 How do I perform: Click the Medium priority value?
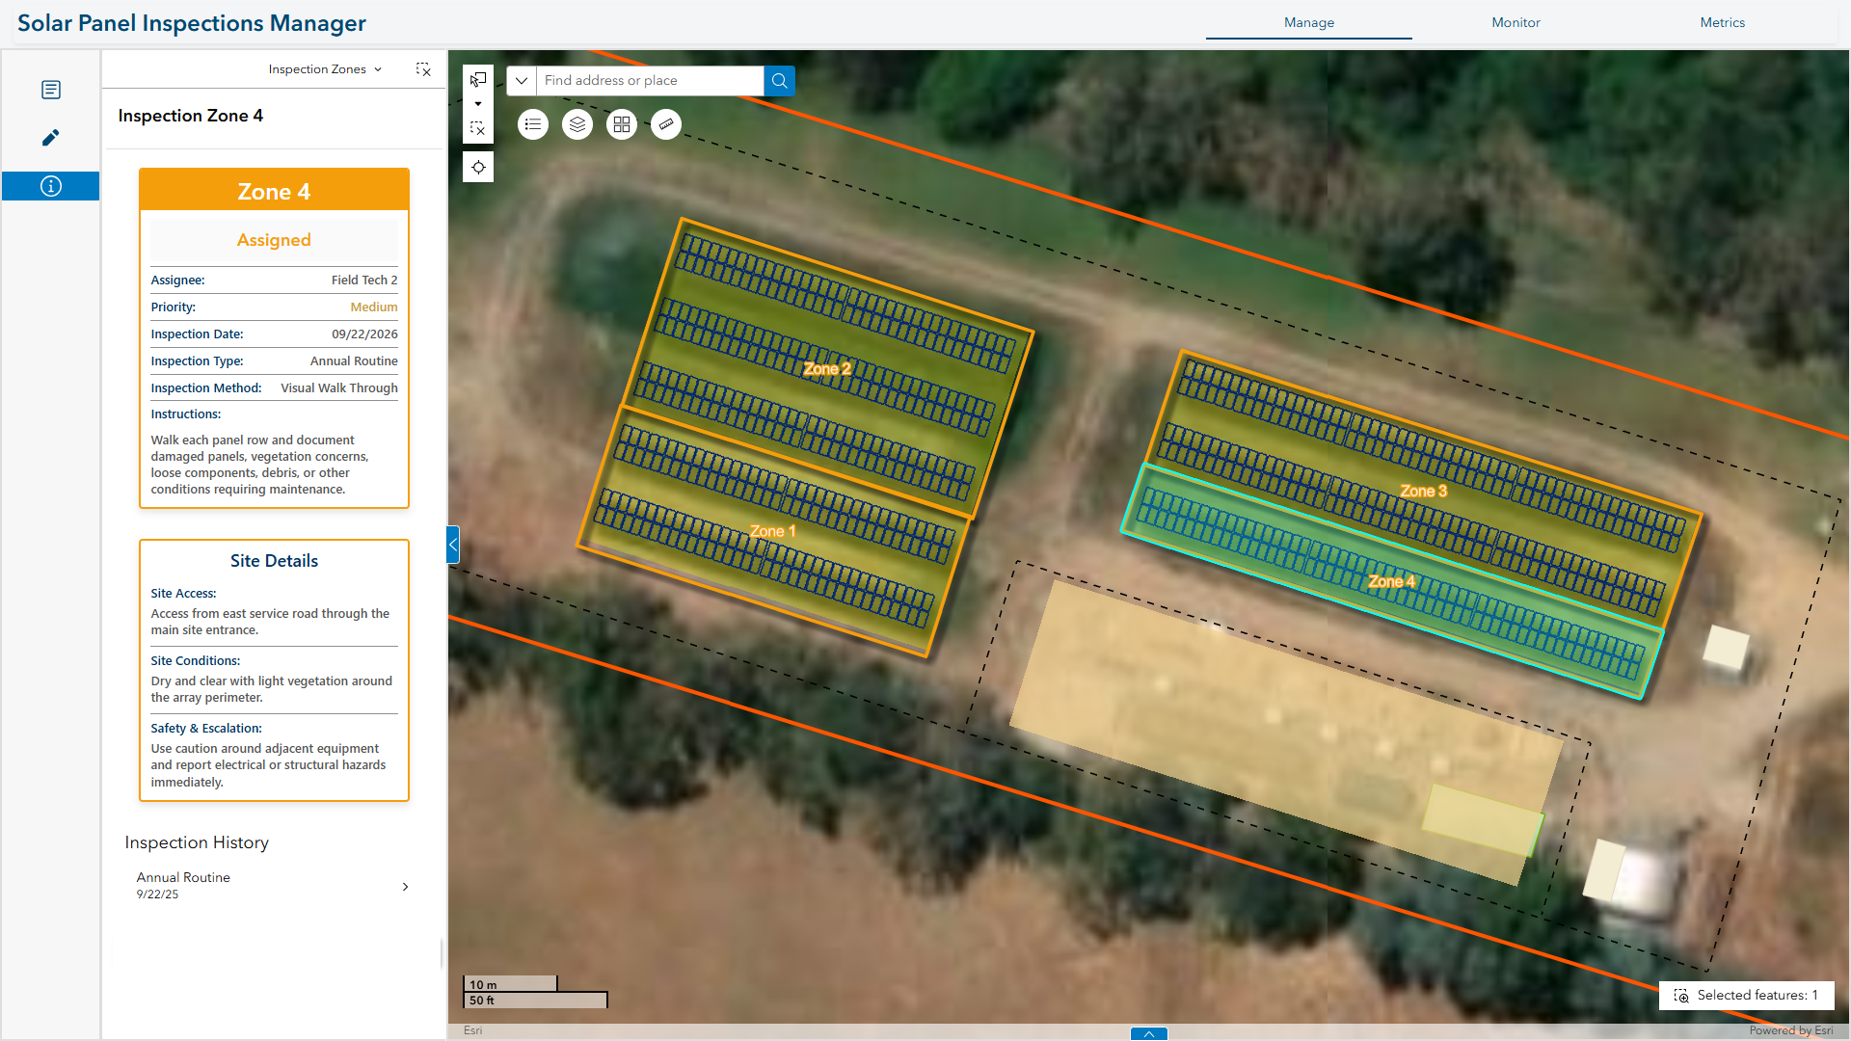374,307
